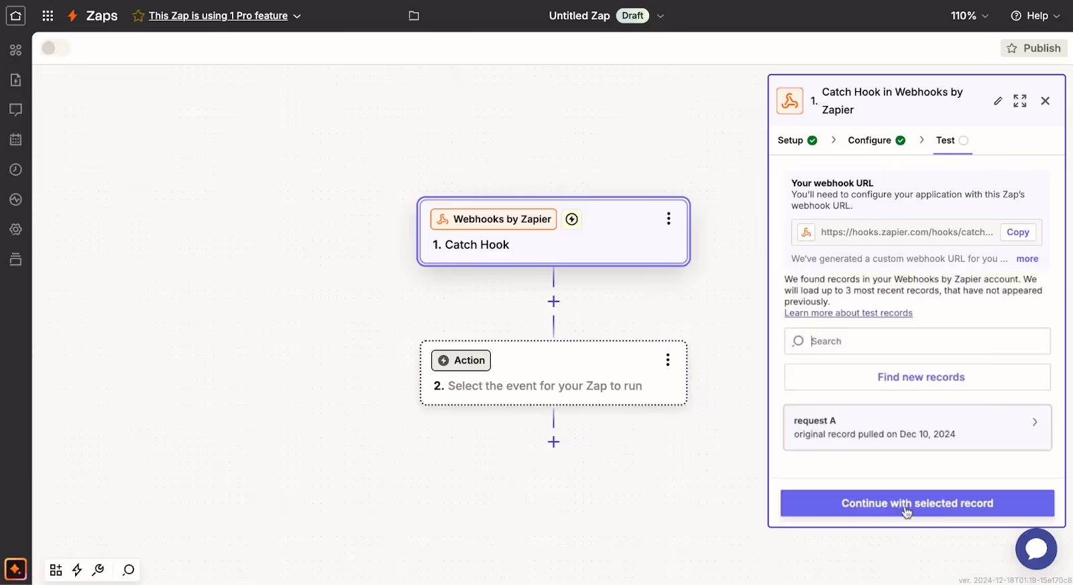
Task: Click Continue with selected record
Action: point(917,503)
